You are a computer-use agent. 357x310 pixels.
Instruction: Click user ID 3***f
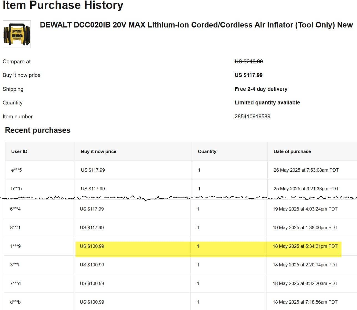pos(15,265)
